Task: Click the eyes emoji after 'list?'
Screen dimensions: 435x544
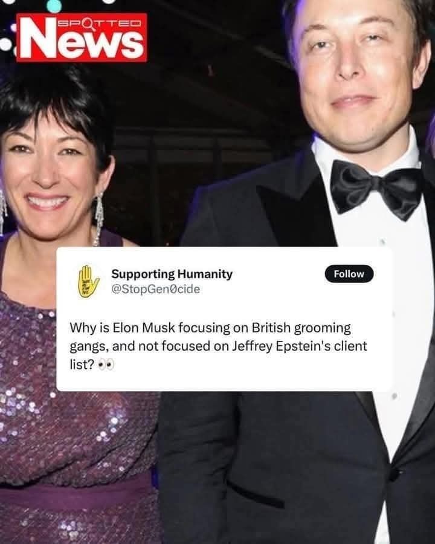Action: [x=106, y=364]
